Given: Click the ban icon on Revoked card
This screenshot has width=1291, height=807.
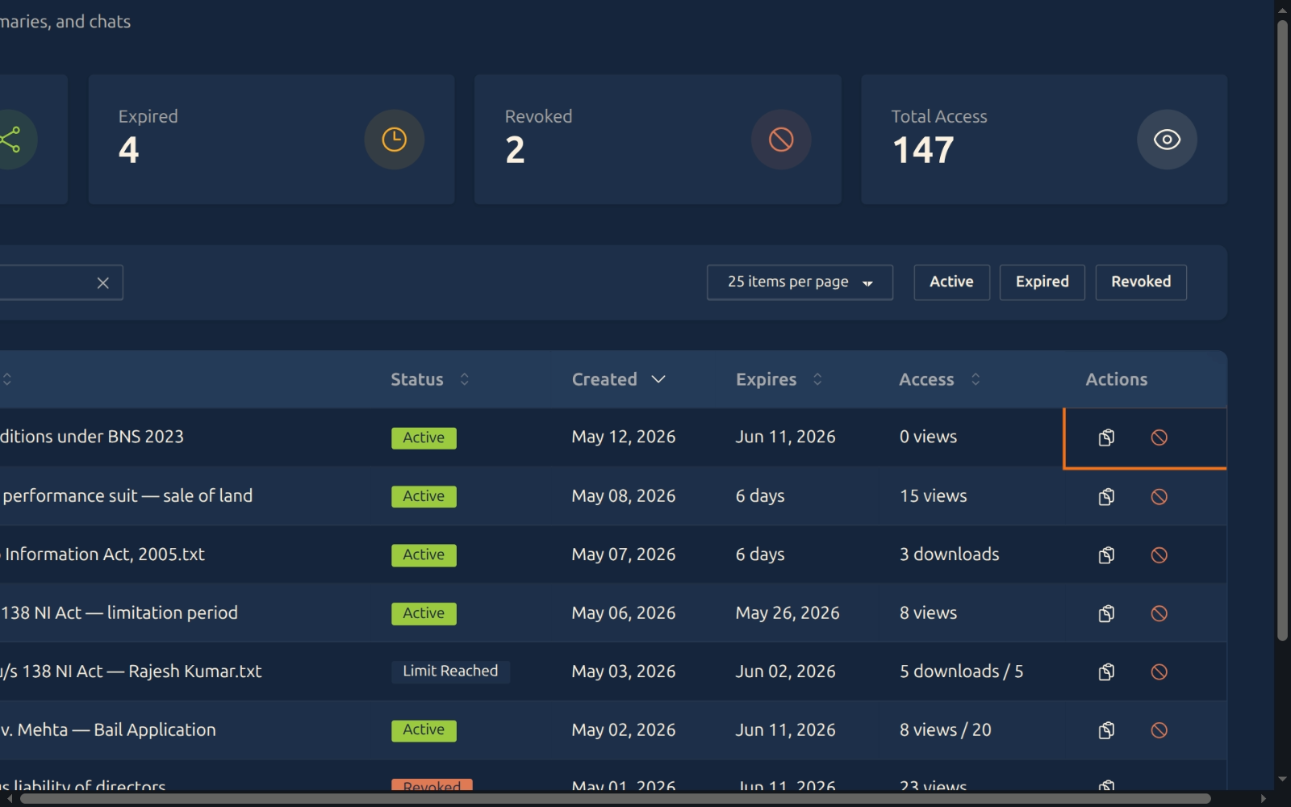Looking at the screenshot, I should pos(780,140).
